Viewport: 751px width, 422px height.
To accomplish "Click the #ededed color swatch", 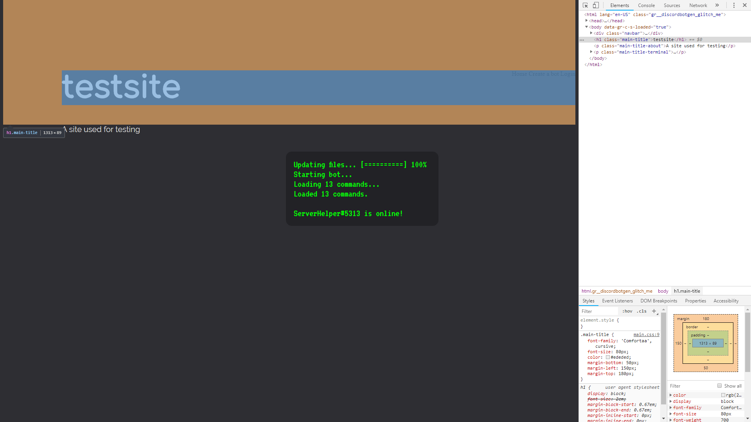I will coord(608,357).
